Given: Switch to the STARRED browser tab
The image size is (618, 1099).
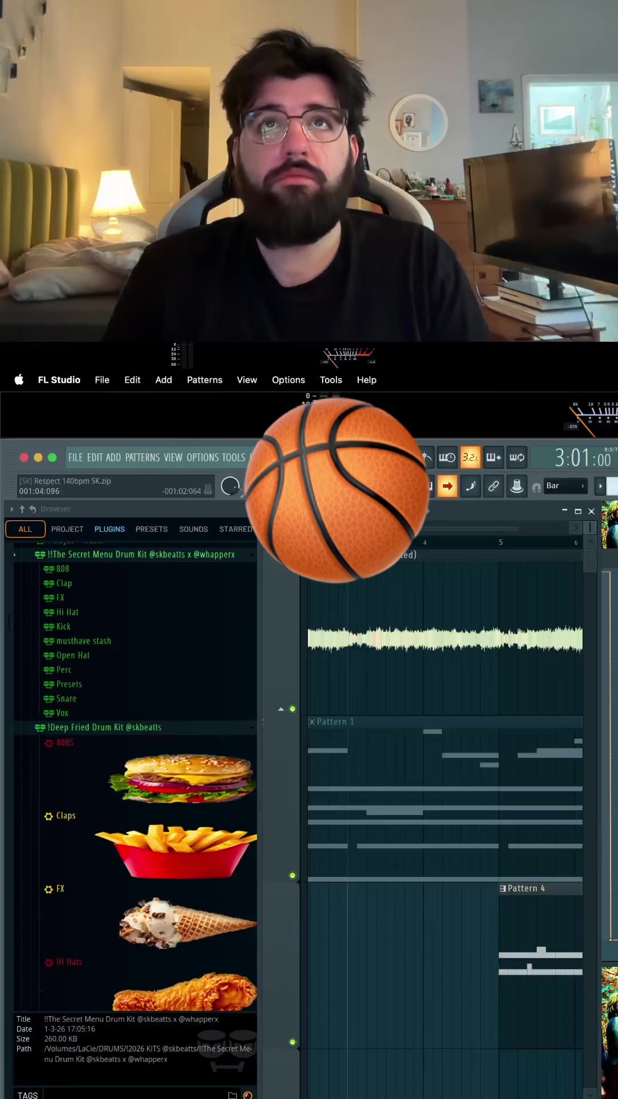Looking at the screenshot, I should pos(235,529).
